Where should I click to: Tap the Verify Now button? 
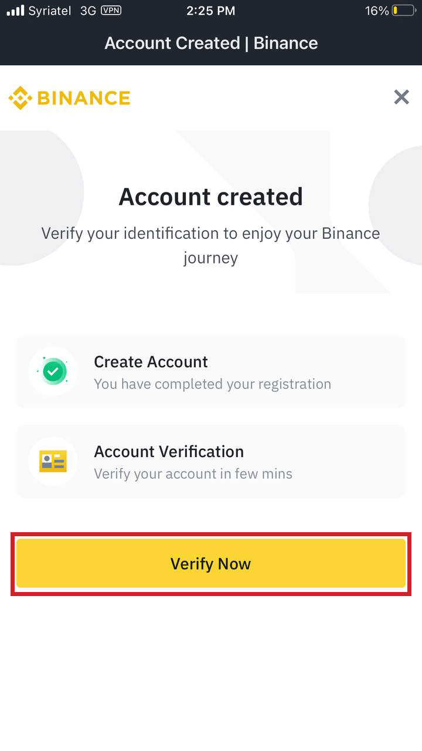point(211,564)
